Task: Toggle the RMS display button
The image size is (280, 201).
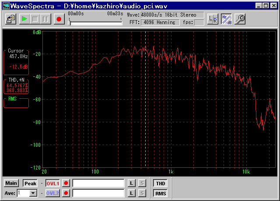Action: pyautogui.click(x=161, y=193)
